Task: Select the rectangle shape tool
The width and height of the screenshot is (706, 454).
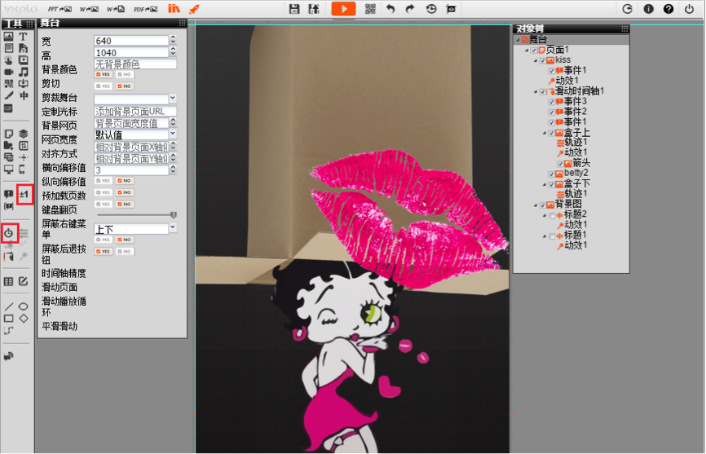Action: coord(8,319)
